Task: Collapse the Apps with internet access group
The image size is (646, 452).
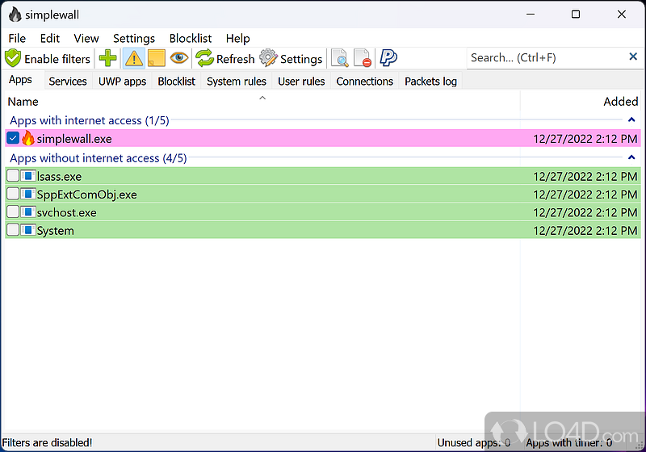Action: [631, 119]
